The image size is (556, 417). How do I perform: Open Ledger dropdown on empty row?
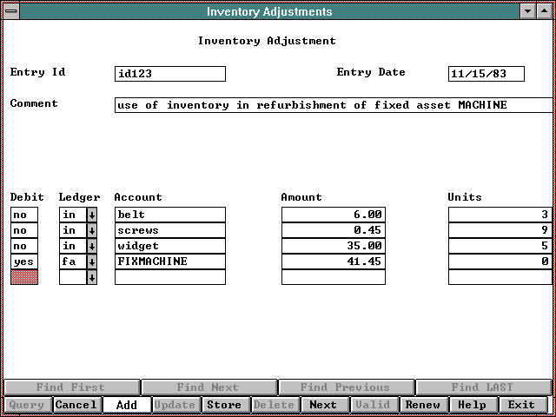[x=92, y=277]
